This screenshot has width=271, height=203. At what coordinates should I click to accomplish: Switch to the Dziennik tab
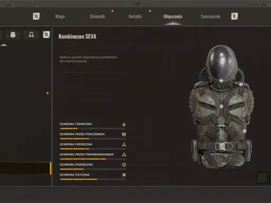(x=97, y=16)
